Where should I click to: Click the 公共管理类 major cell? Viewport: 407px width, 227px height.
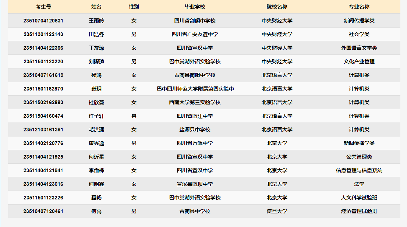click(x=359, y=157)
